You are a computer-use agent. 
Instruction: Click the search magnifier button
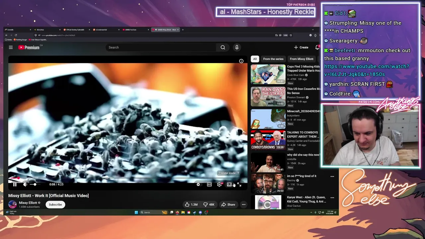tap(223, 47)
